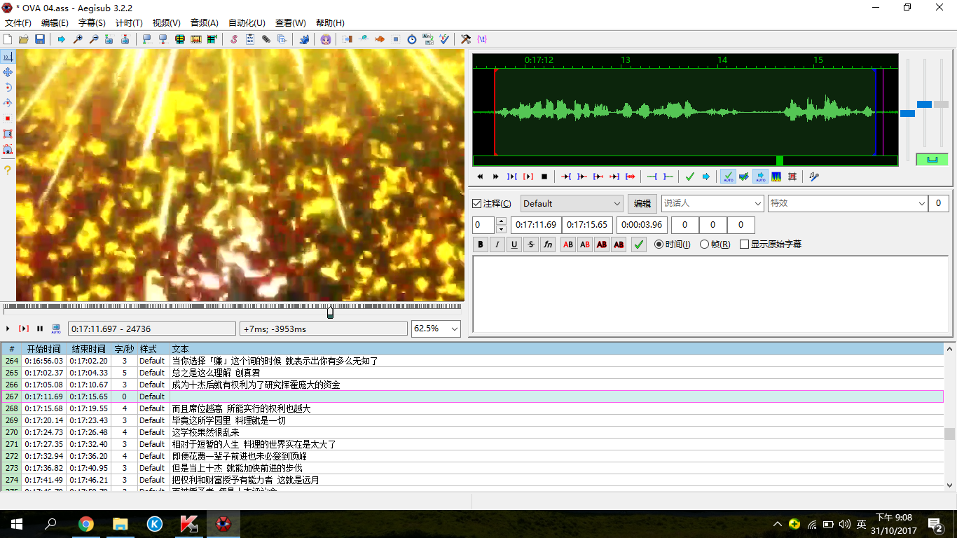Image resolution: width=957 pixels, height=538 pixels.
Task: Commit audio timing with green checkmark
Action: (x=690, y=177)
